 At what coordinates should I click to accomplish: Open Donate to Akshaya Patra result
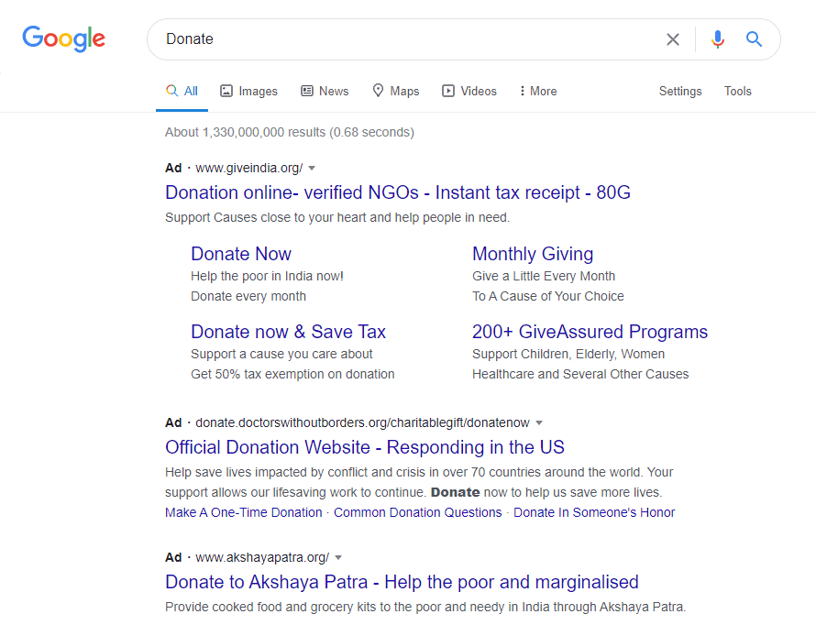point(402,582)
